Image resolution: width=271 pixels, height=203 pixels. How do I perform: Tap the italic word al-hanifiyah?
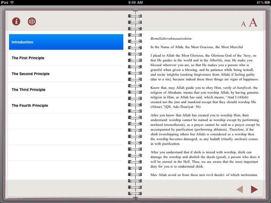coord(242,88)
